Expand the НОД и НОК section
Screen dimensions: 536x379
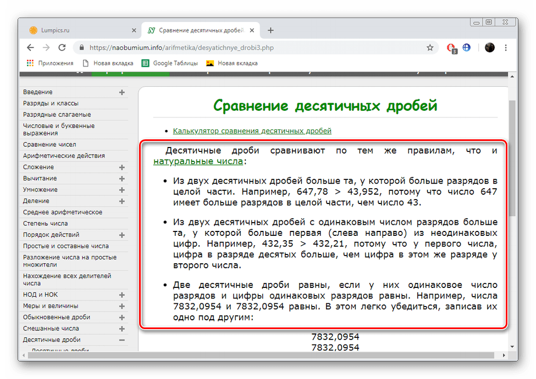pyautogui.click(x=121, y=295)
